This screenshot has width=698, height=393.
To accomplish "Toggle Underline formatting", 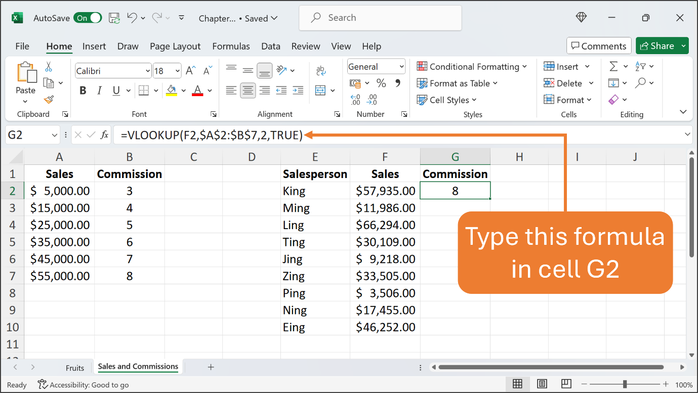I will tap(116, 91).
